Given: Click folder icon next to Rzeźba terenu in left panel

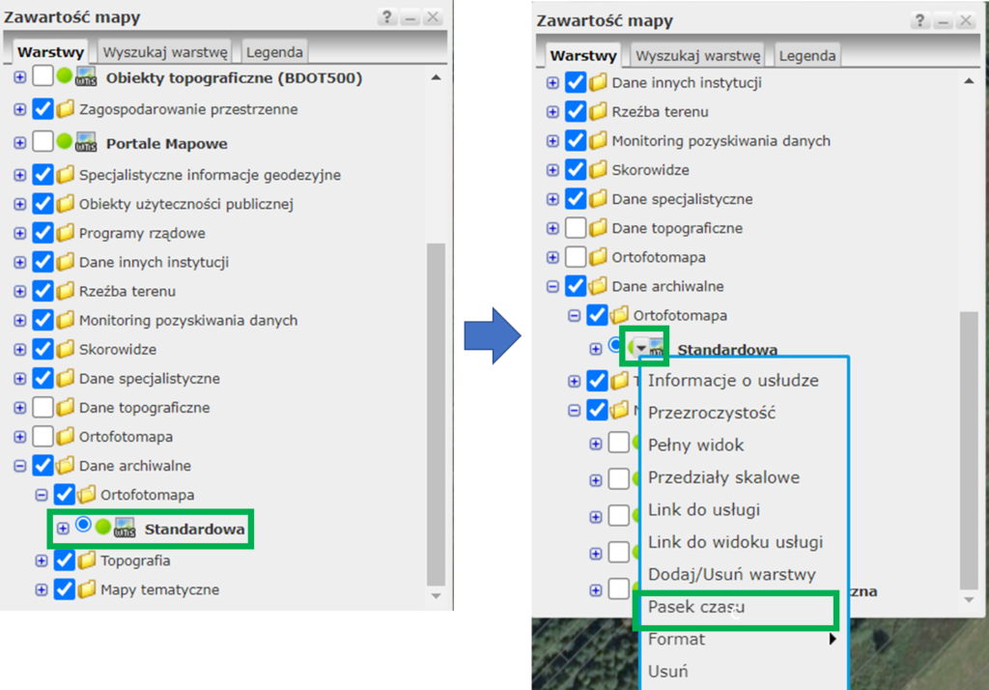Looking at the screenshot, I should pos(66,291).
